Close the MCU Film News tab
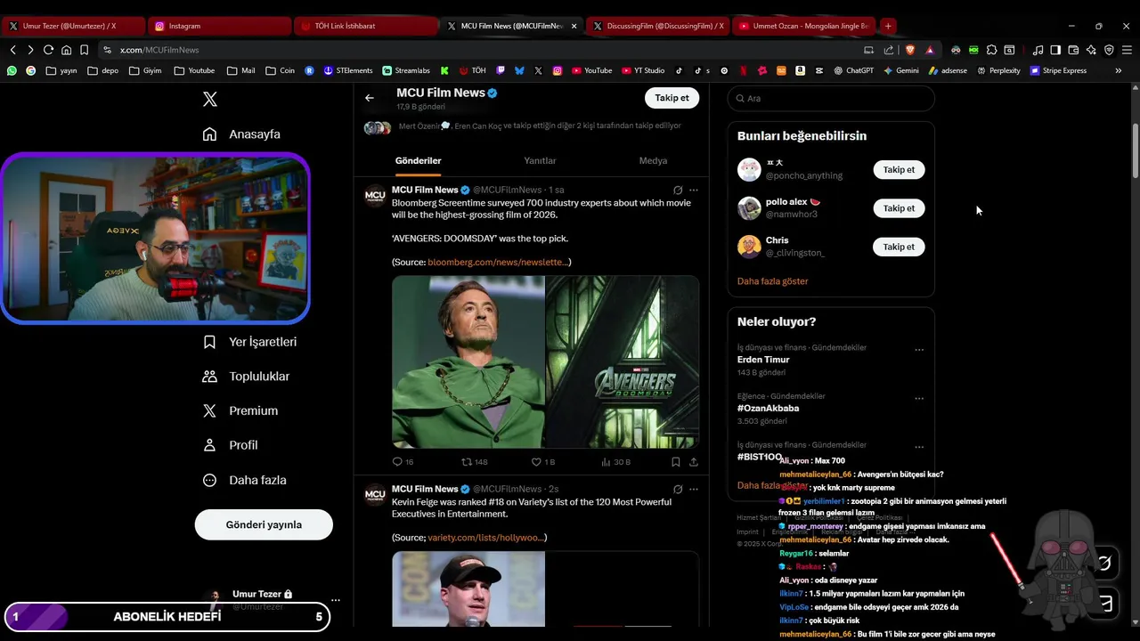 tap(574, 26)
